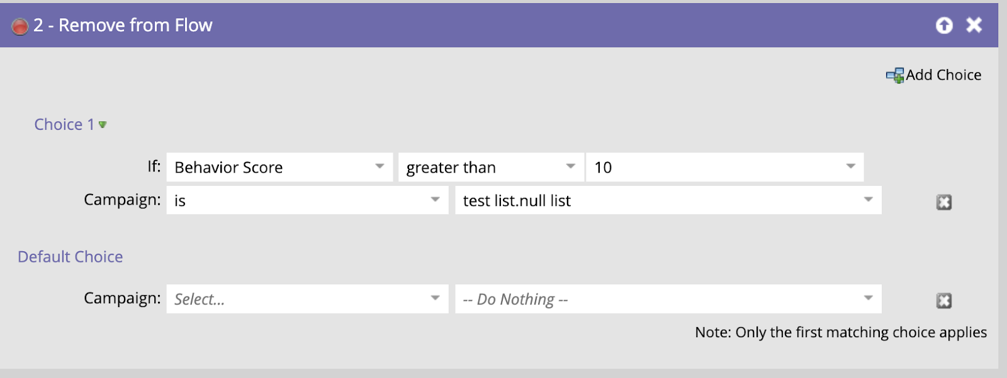Viewport: 1007px width, 378px height.
Task: Expand arrow of test list.null list dropdown
Action: pos(869,200)
